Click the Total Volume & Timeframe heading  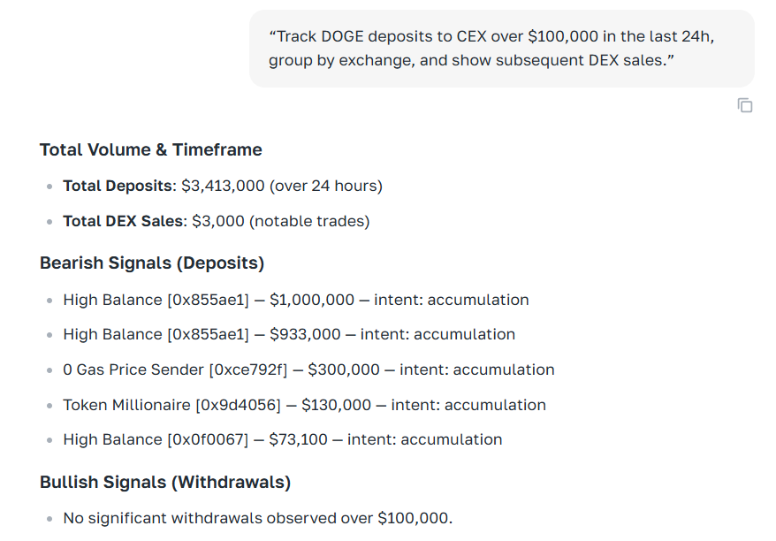(151, 149)
